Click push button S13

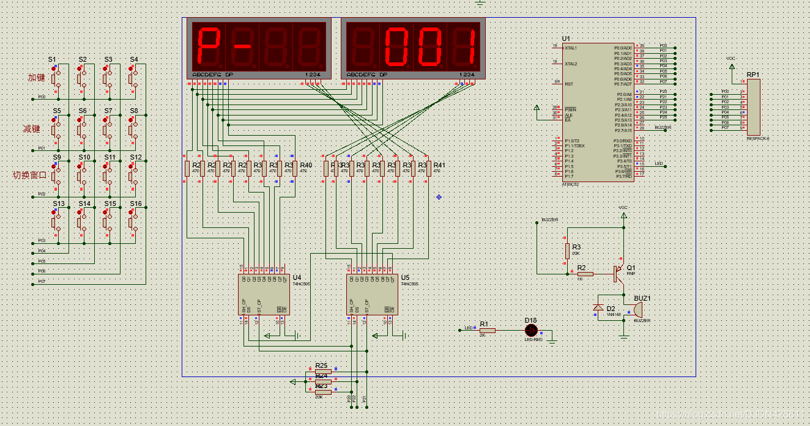point(56,222)
